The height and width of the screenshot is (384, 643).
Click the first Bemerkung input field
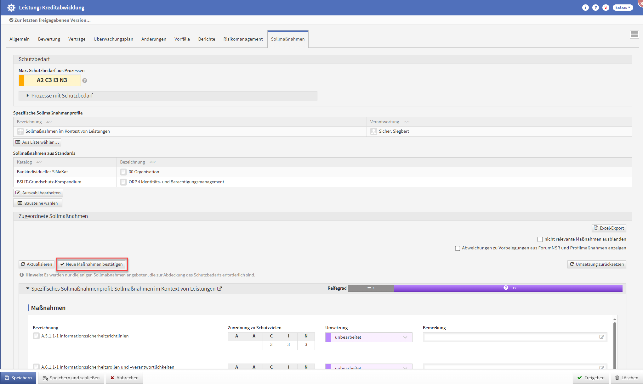click(x=510, y=337)
